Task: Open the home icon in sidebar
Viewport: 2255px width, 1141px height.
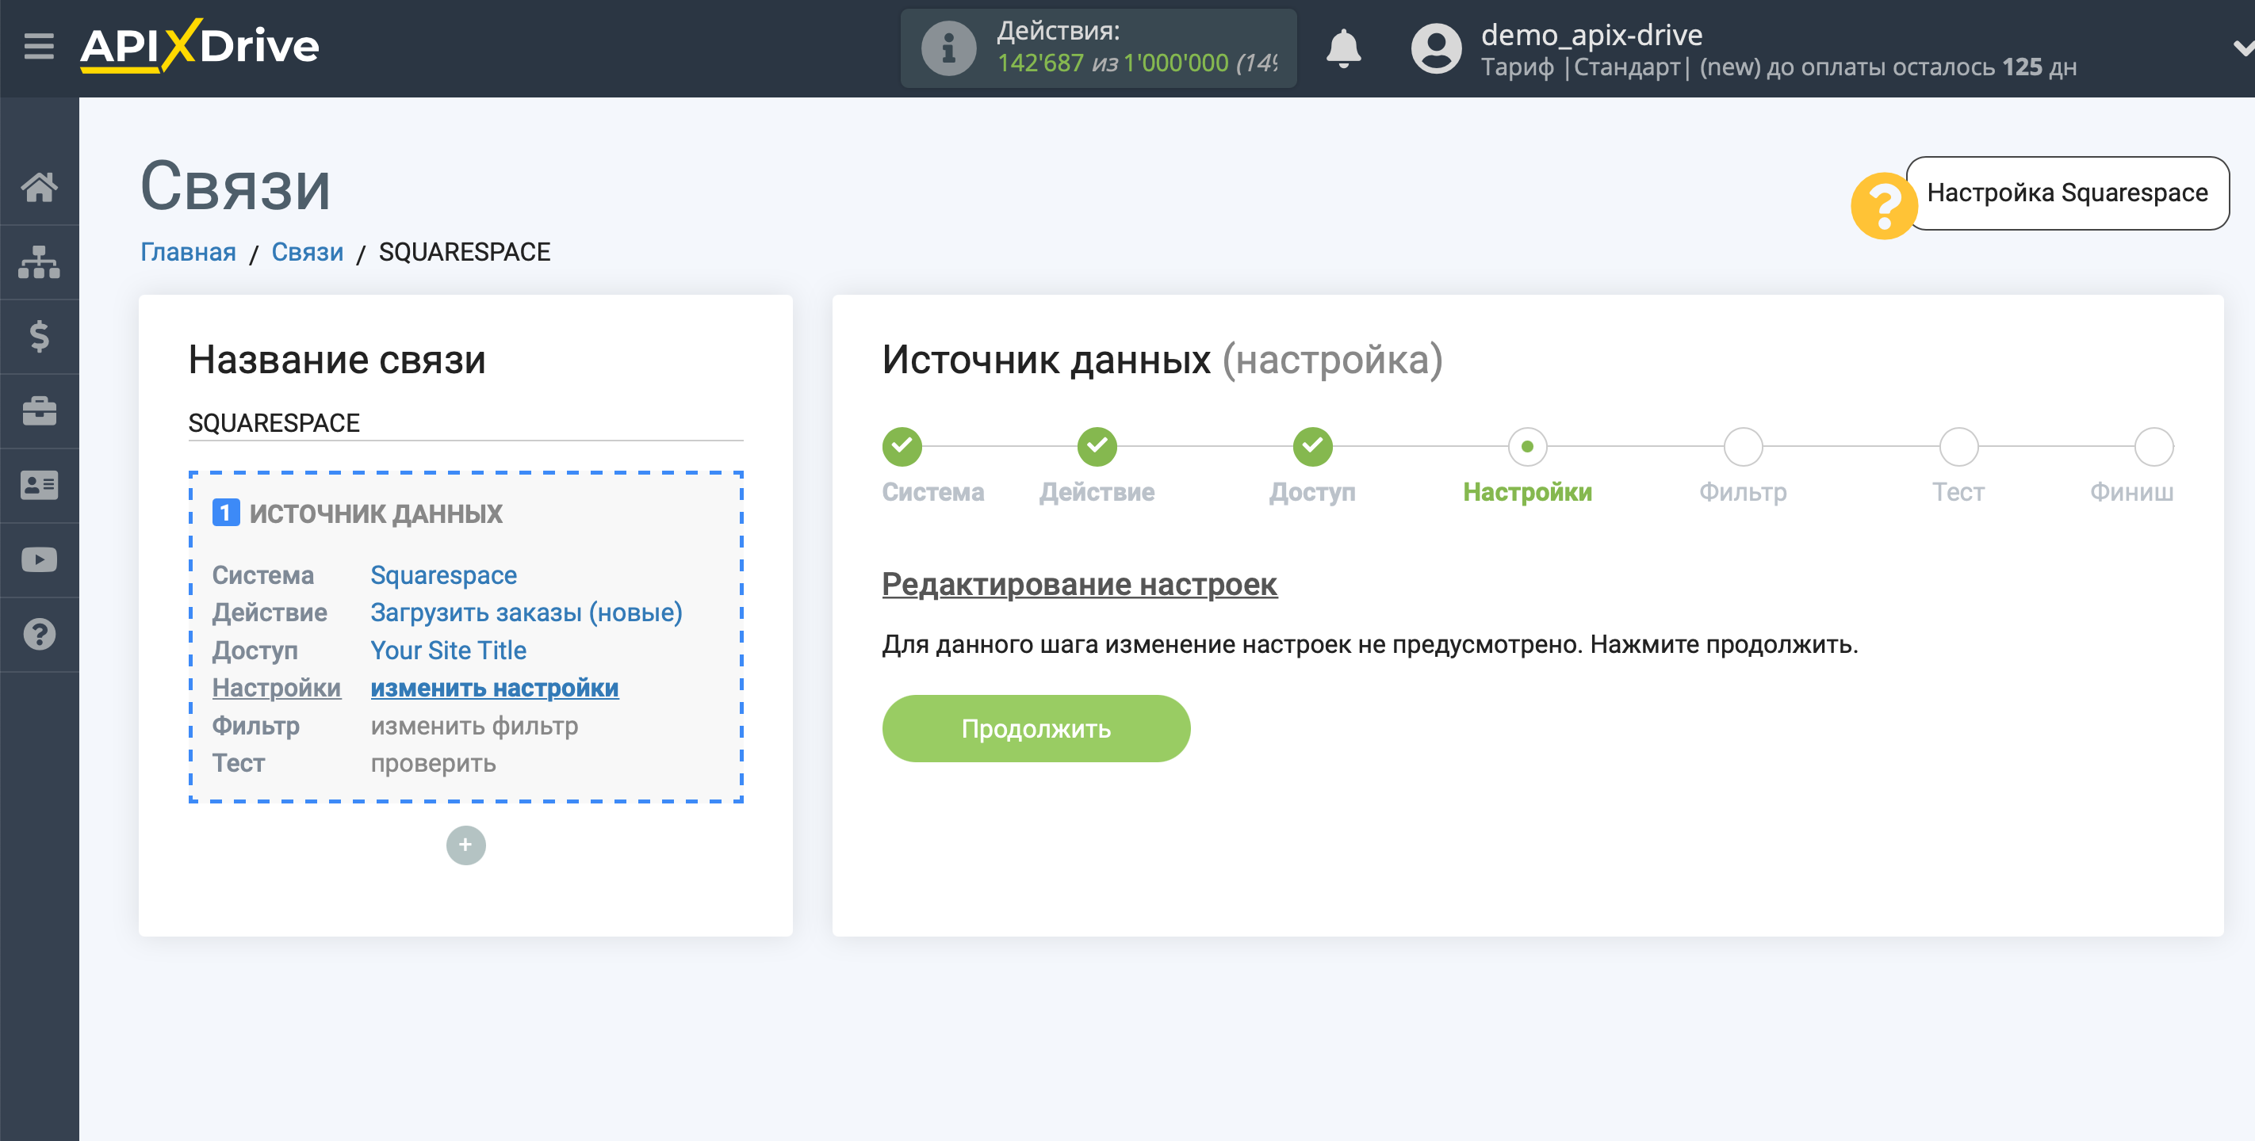Action: tap(40, 186)
